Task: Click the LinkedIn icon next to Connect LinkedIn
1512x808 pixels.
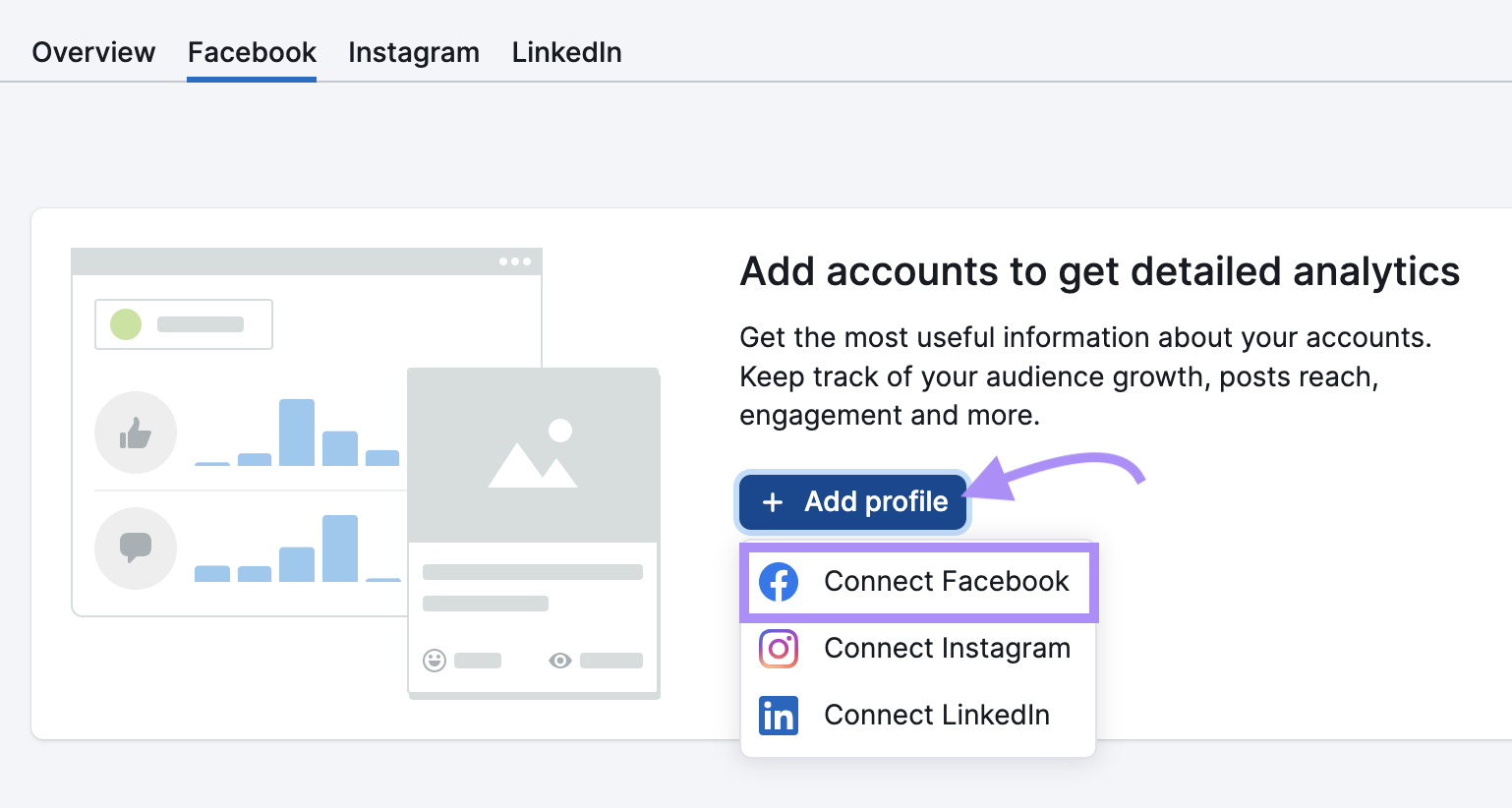Action: click(x=779, y=716)
